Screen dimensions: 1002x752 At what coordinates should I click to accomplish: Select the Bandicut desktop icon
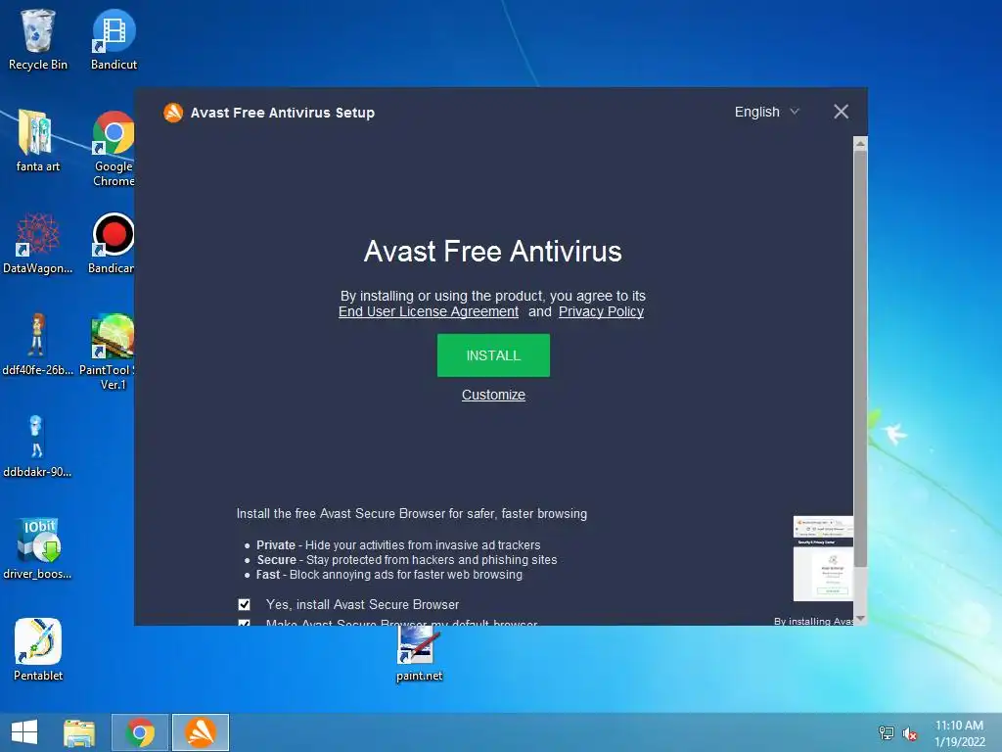[114, 39]
